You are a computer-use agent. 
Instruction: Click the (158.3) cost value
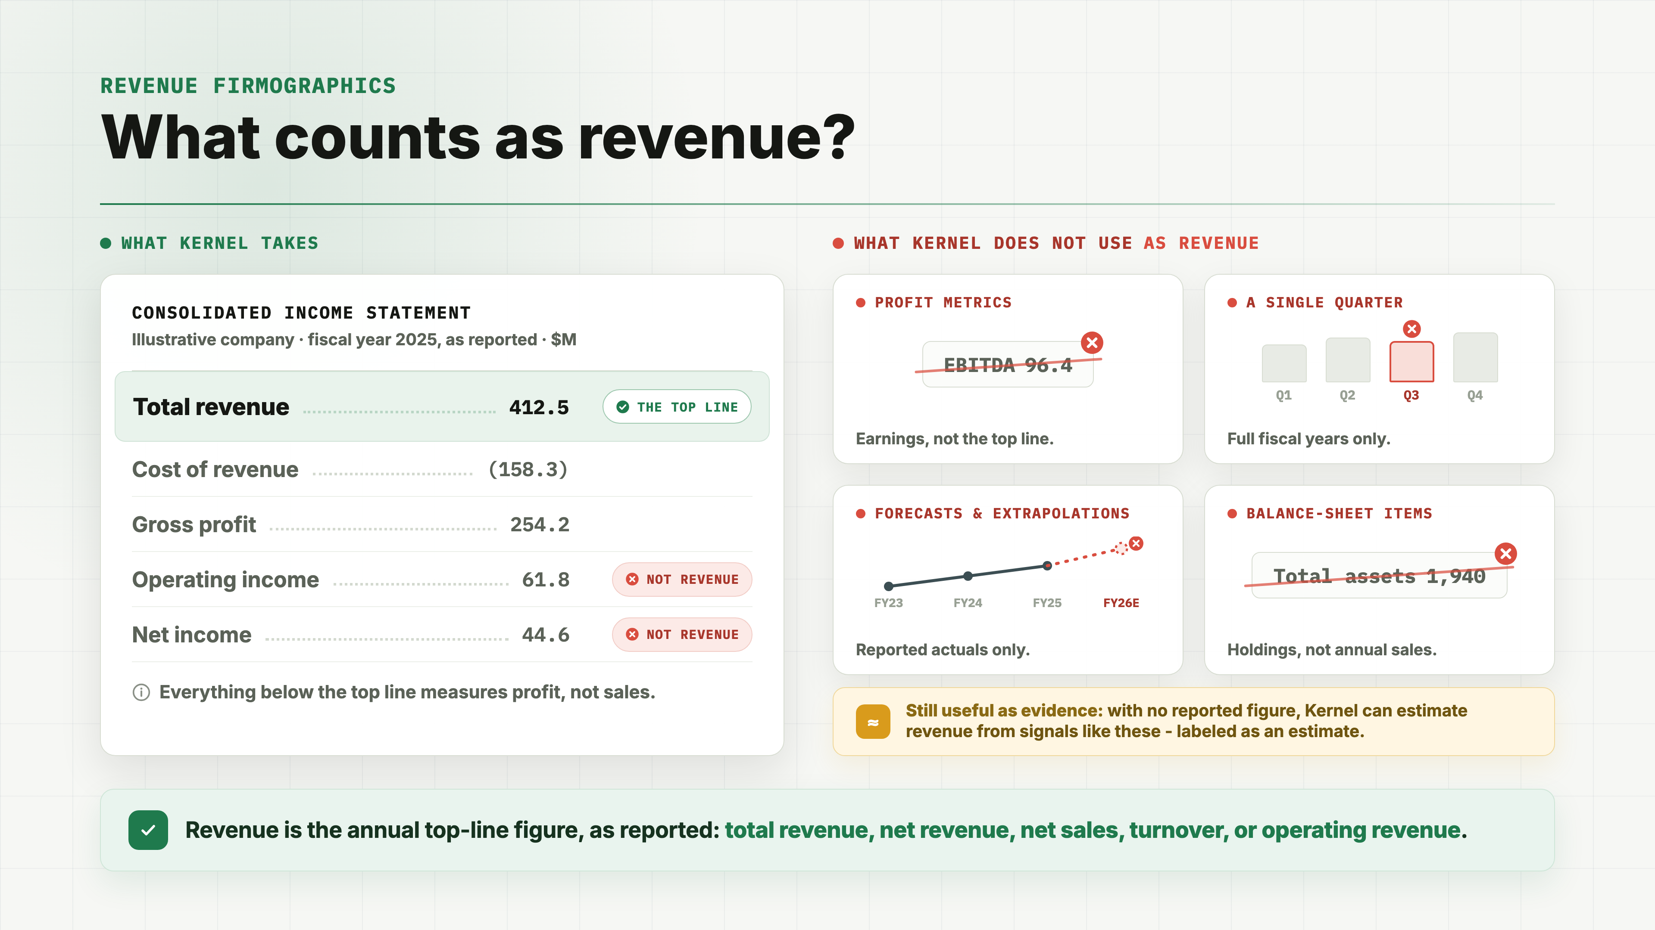coord(528,470)
